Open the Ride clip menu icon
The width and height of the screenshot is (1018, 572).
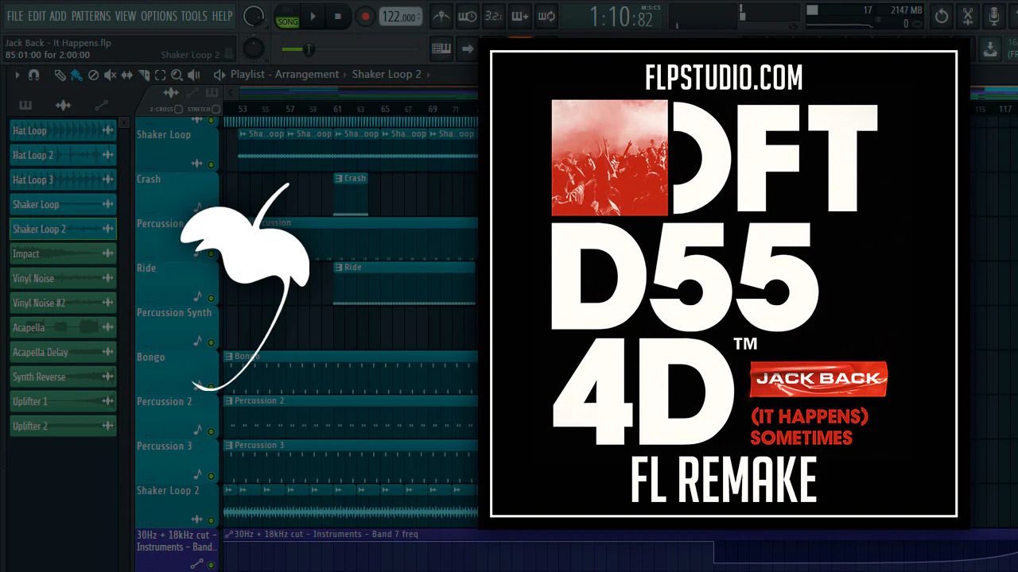pyautogui.click(x=339, y=268)
